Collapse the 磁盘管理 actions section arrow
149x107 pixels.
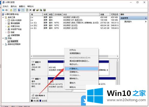point(146,18)
